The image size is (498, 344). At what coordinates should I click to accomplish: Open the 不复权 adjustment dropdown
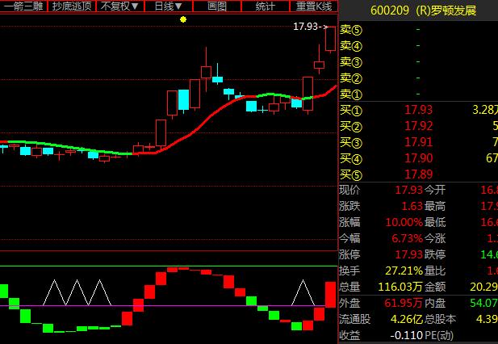tap(121, 6)
